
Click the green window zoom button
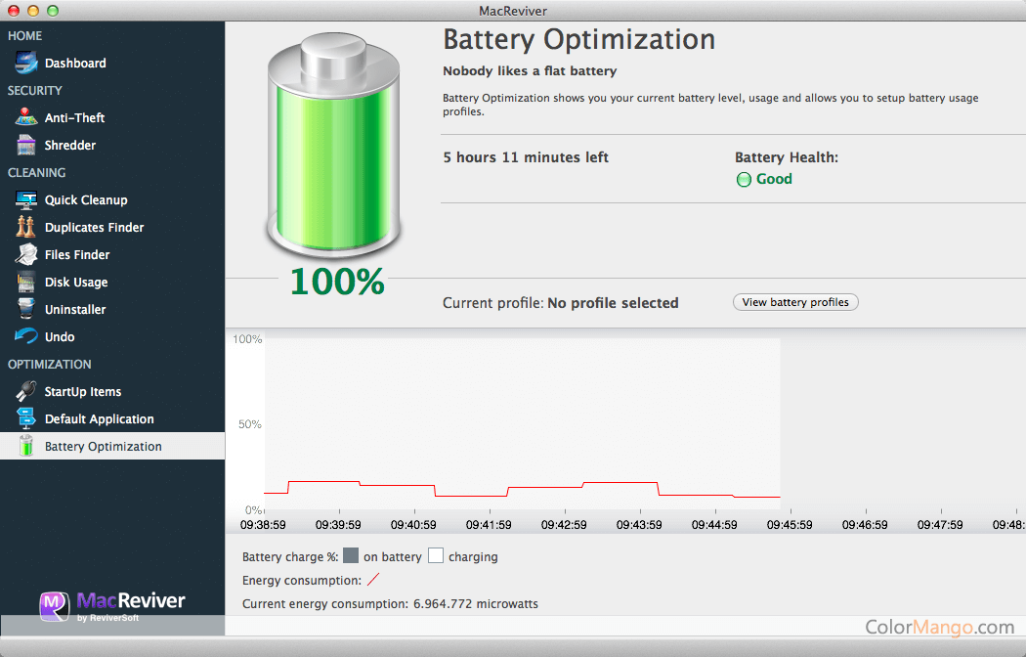pos(53,10)
